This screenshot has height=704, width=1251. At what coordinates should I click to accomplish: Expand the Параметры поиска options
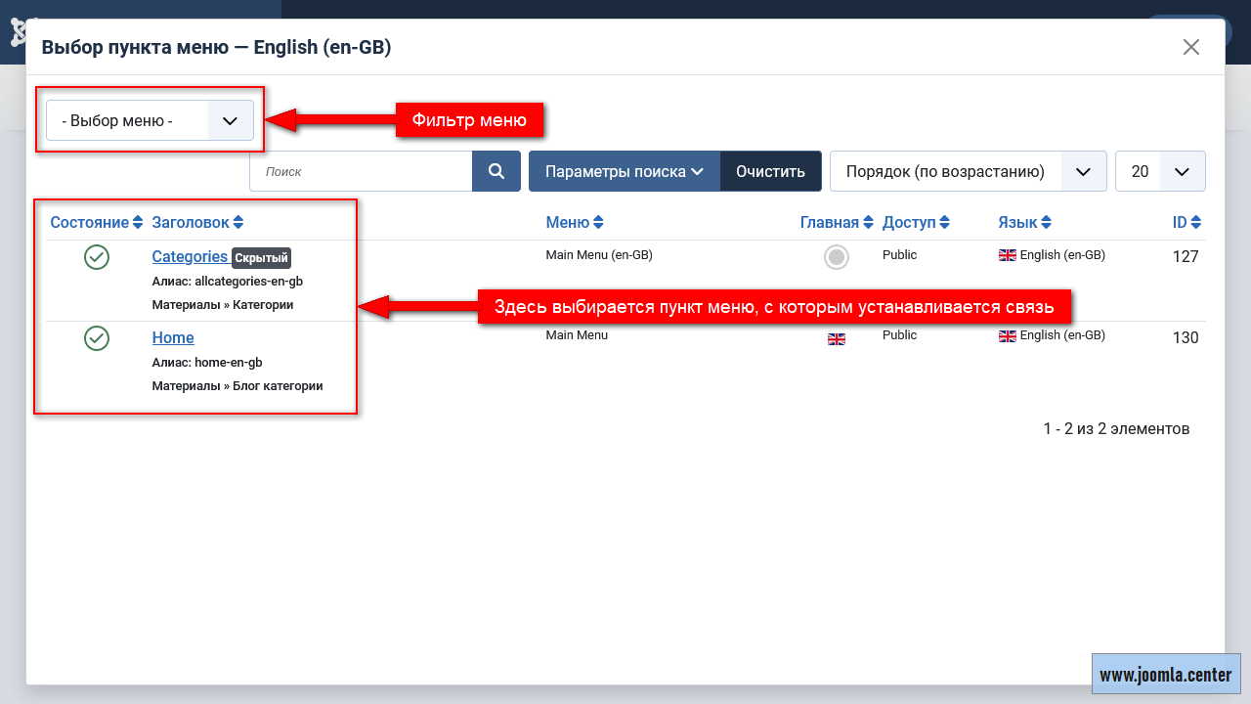click(625, 171)
